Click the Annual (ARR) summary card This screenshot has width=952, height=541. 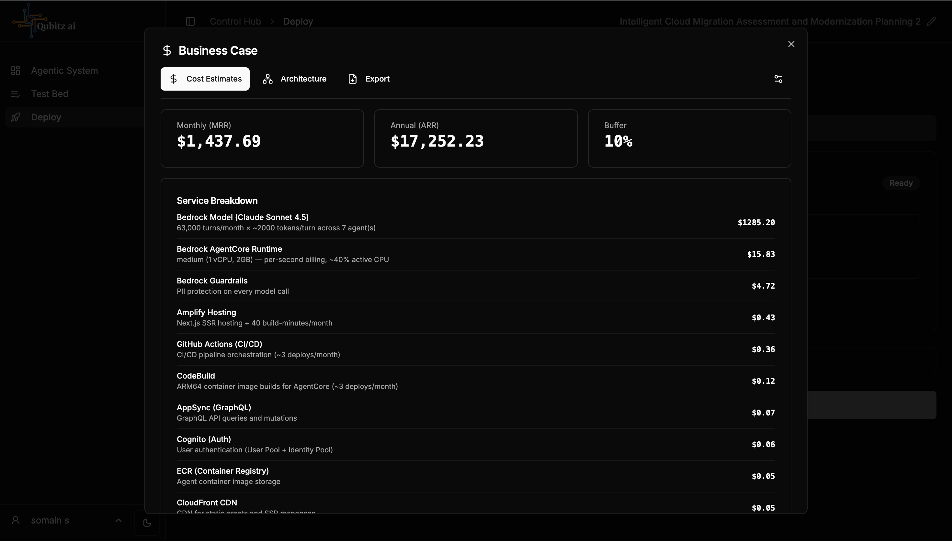pyautogui.click(x=475, y=138)
